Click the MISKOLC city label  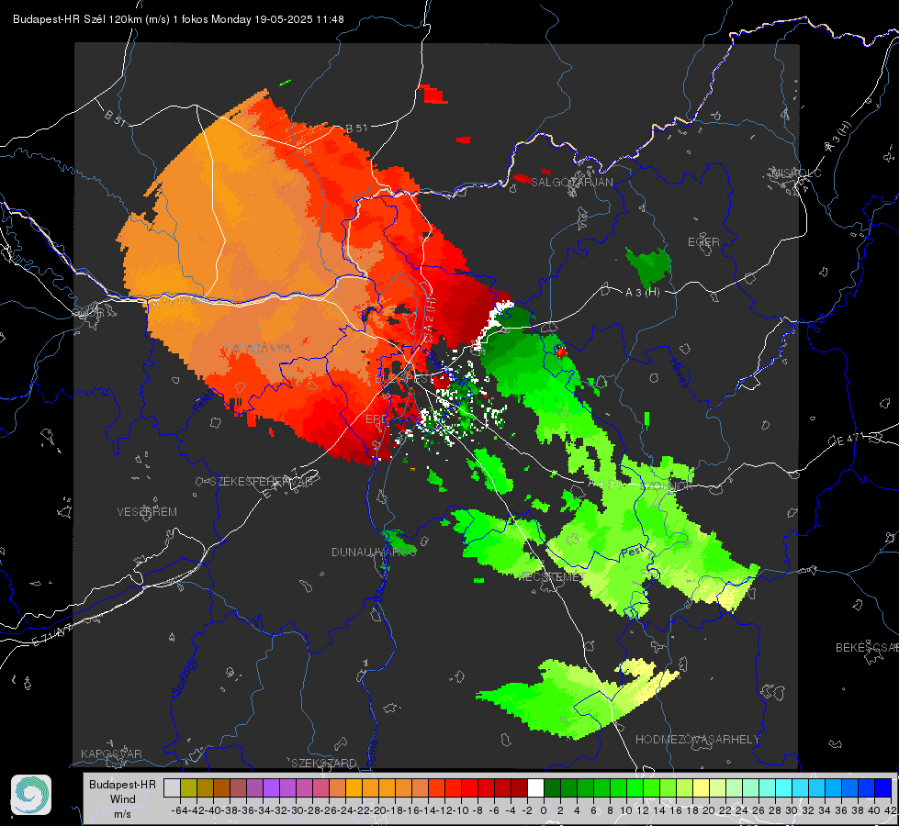pyautogui.click(x=796, y=173)
